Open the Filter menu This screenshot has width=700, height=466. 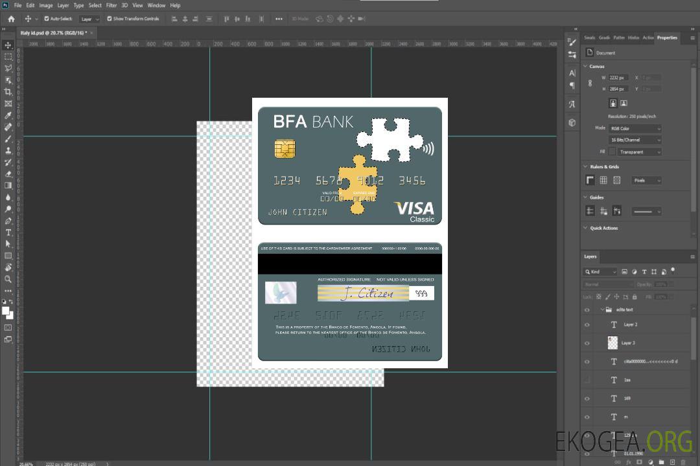tap(111, 5)
